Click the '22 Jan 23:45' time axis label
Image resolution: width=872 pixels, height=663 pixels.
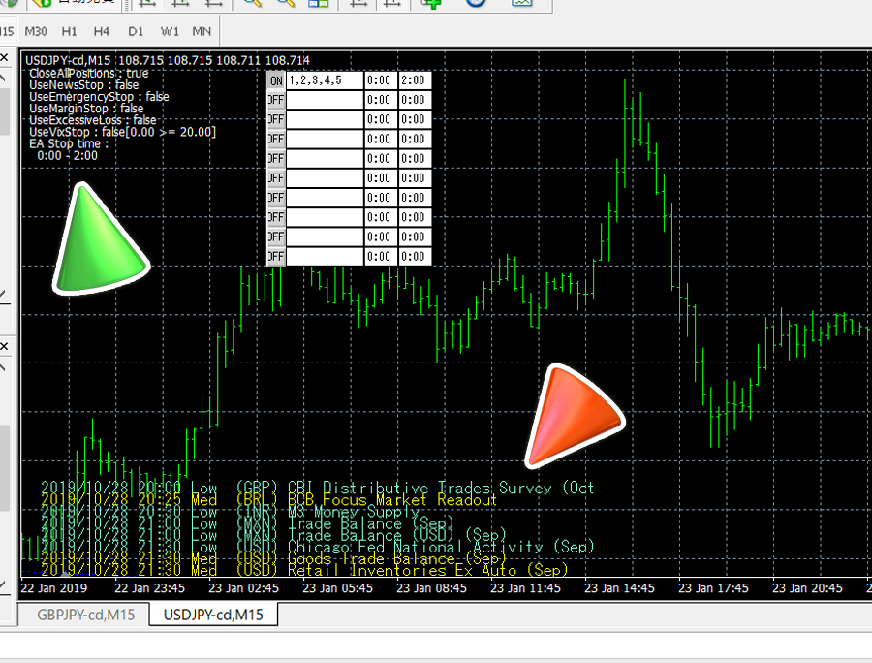click(x=149, y=588)
